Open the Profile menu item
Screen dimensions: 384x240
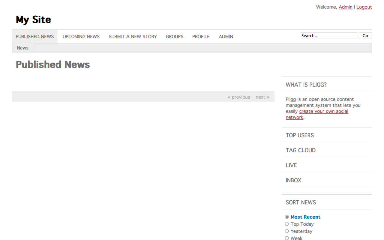click(x=201, y=37)
